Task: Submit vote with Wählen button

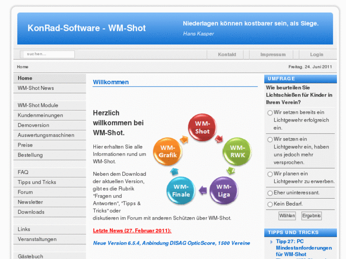Action: (287, 216)
